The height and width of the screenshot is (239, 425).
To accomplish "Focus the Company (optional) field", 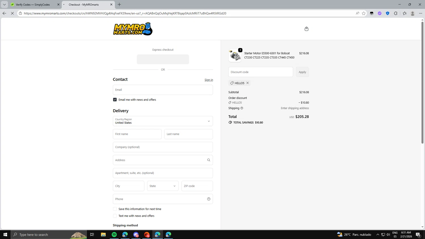I will (x=163, y=147).
